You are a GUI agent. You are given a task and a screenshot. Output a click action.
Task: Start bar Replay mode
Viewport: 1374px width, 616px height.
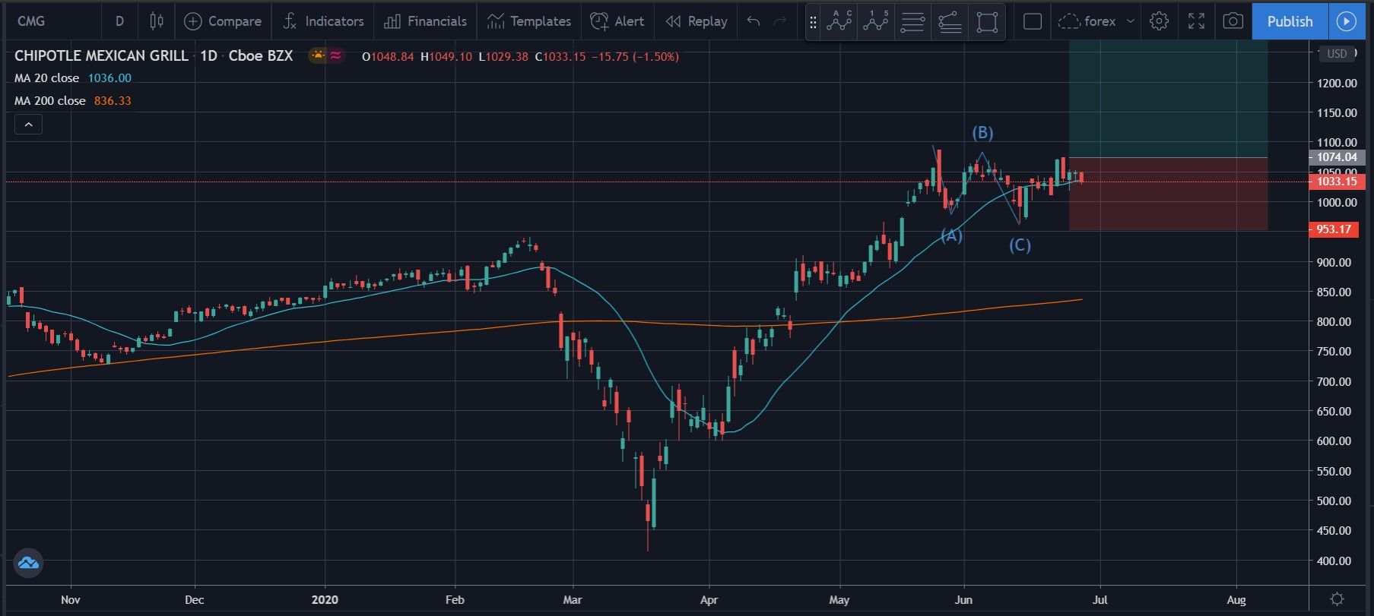tap(696, 21)
